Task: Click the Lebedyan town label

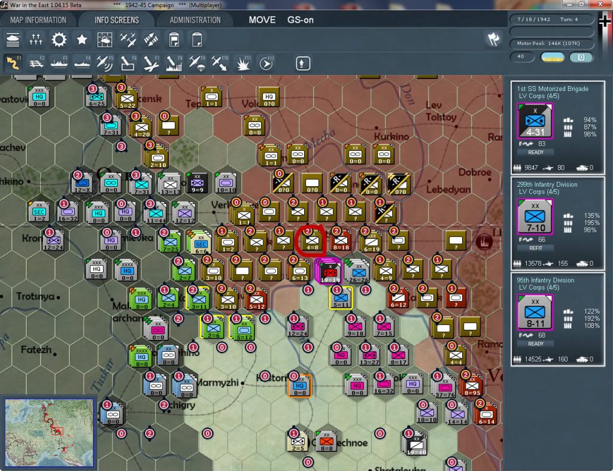Action: pyautogui.click(x=448, y=190)
